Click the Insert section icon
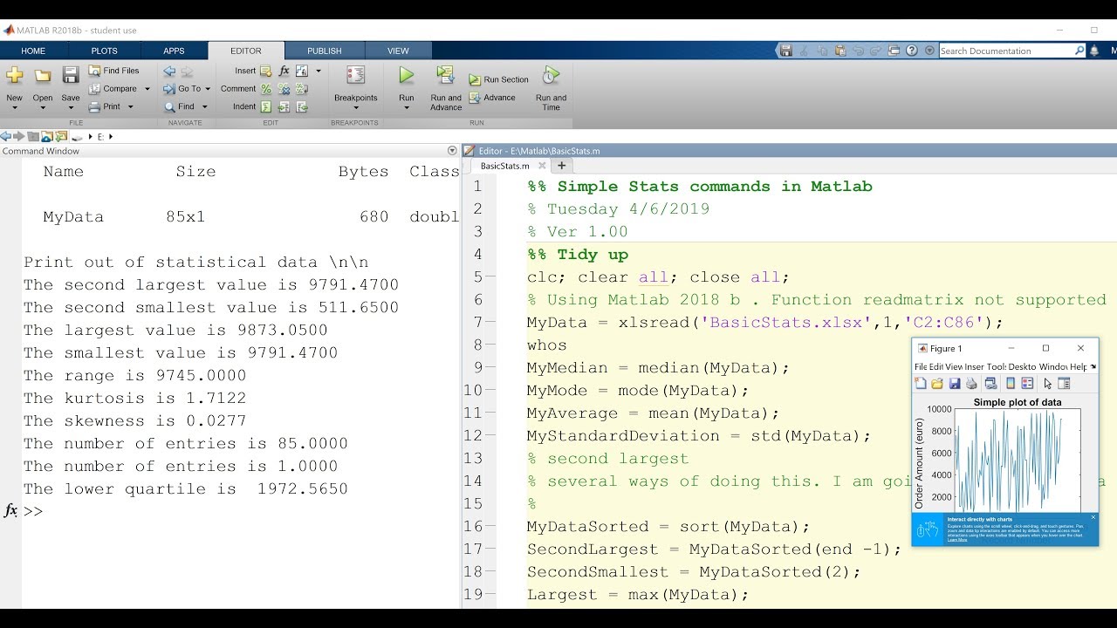This screenshot has height=628, width=1117. tap(266, 71)
